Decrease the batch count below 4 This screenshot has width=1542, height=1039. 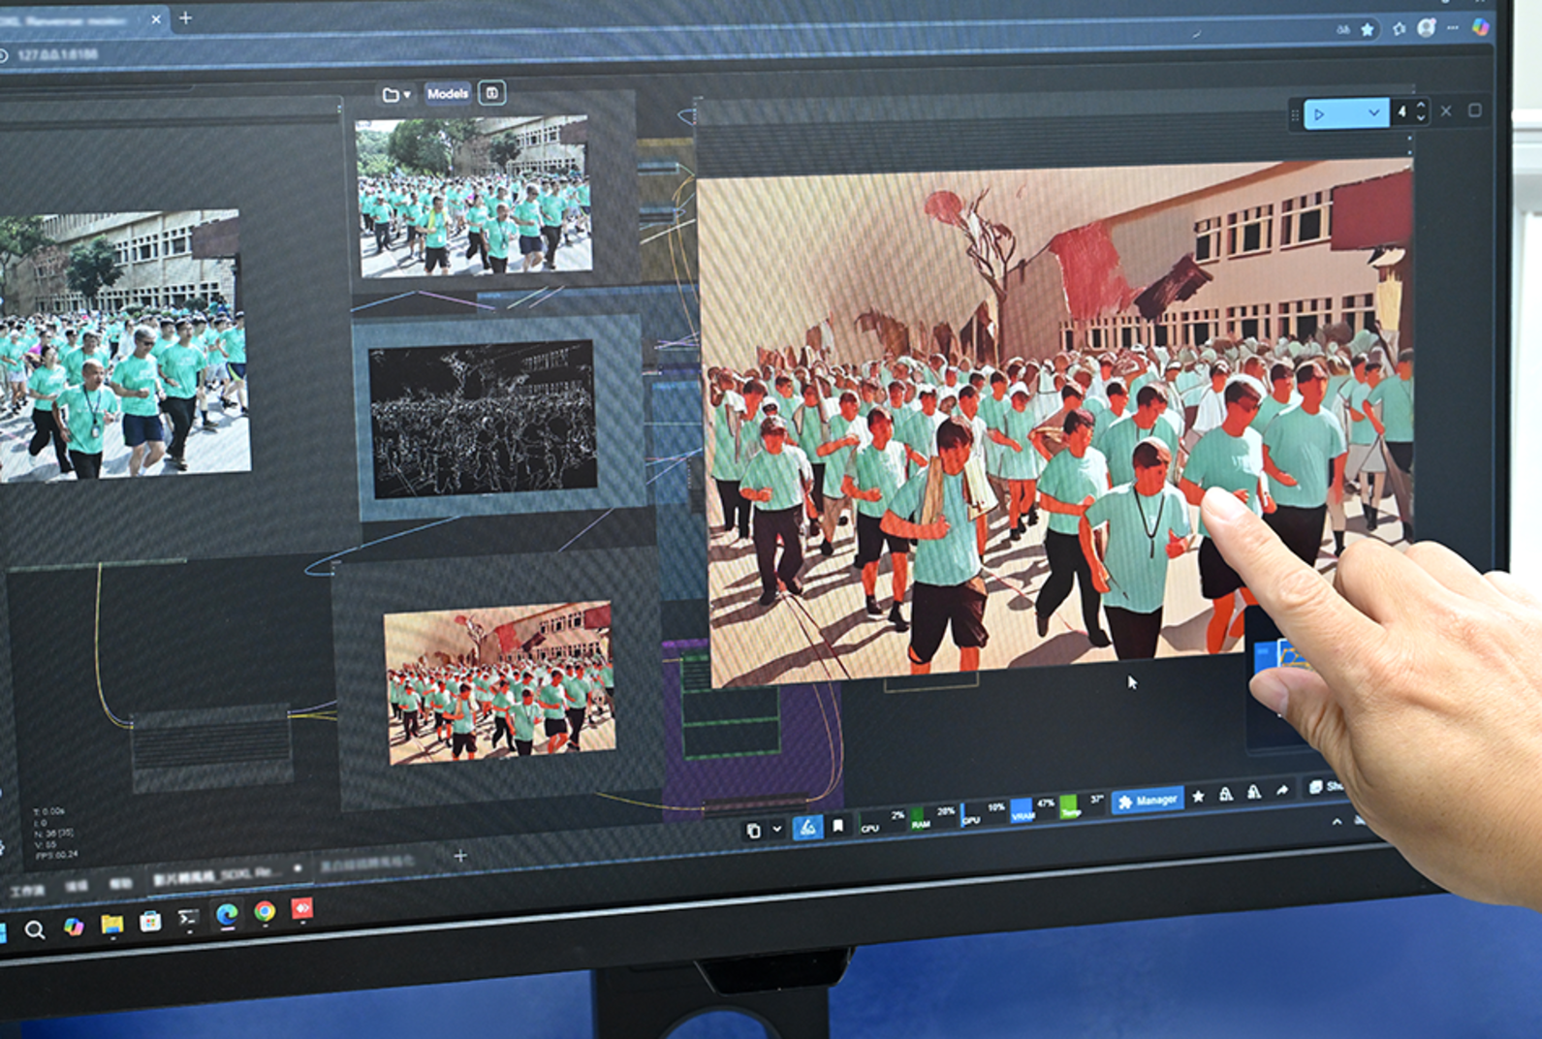click(1421, 118)
